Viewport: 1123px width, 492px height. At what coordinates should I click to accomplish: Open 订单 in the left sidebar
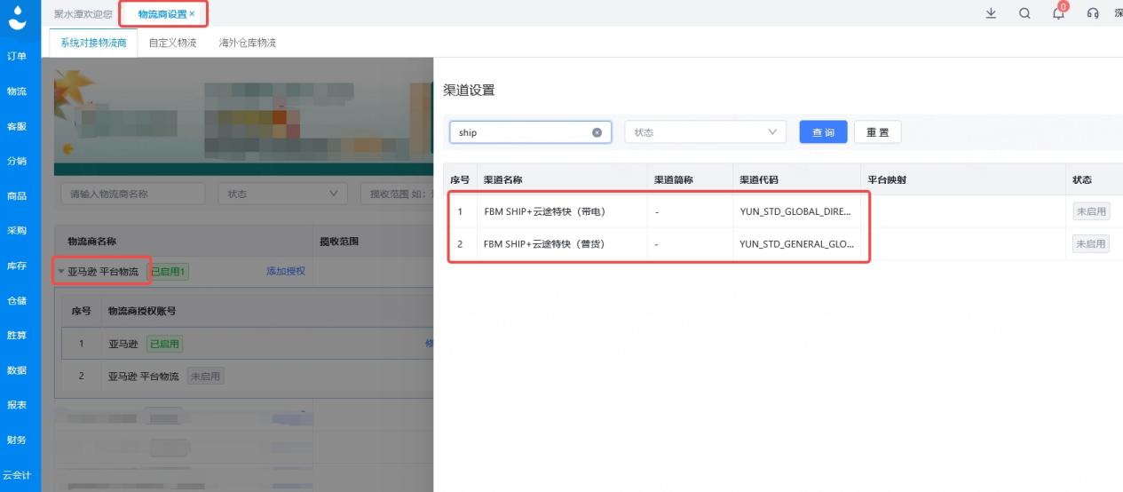17,56
